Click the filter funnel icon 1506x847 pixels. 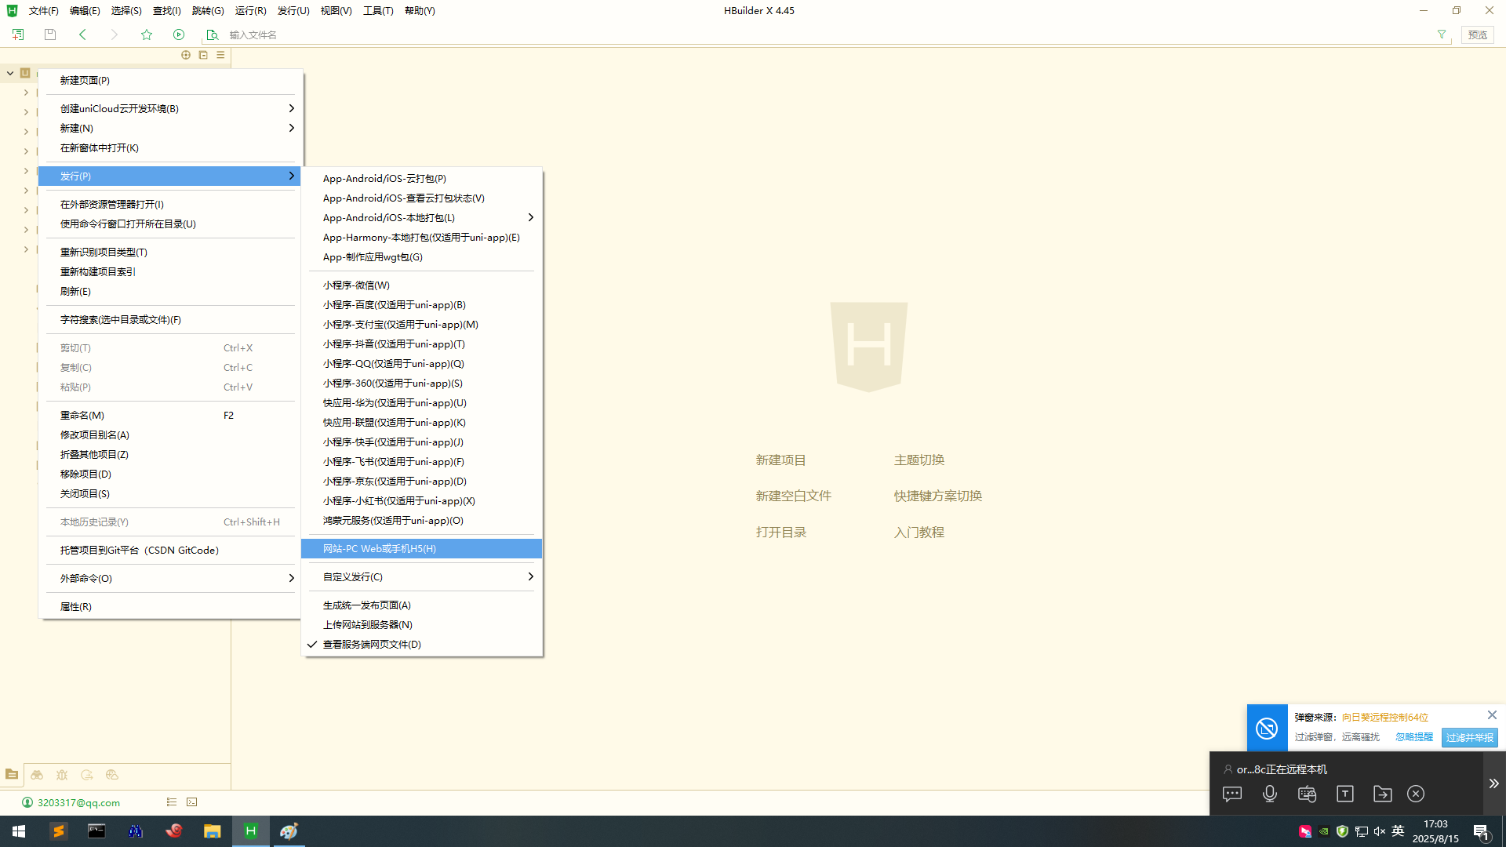click(x=1442, y=35)
